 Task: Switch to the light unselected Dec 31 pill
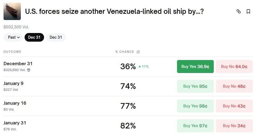pos(56,37)
